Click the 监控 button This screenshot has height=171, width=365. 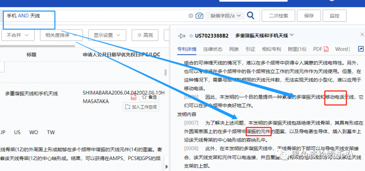[334, 16]
